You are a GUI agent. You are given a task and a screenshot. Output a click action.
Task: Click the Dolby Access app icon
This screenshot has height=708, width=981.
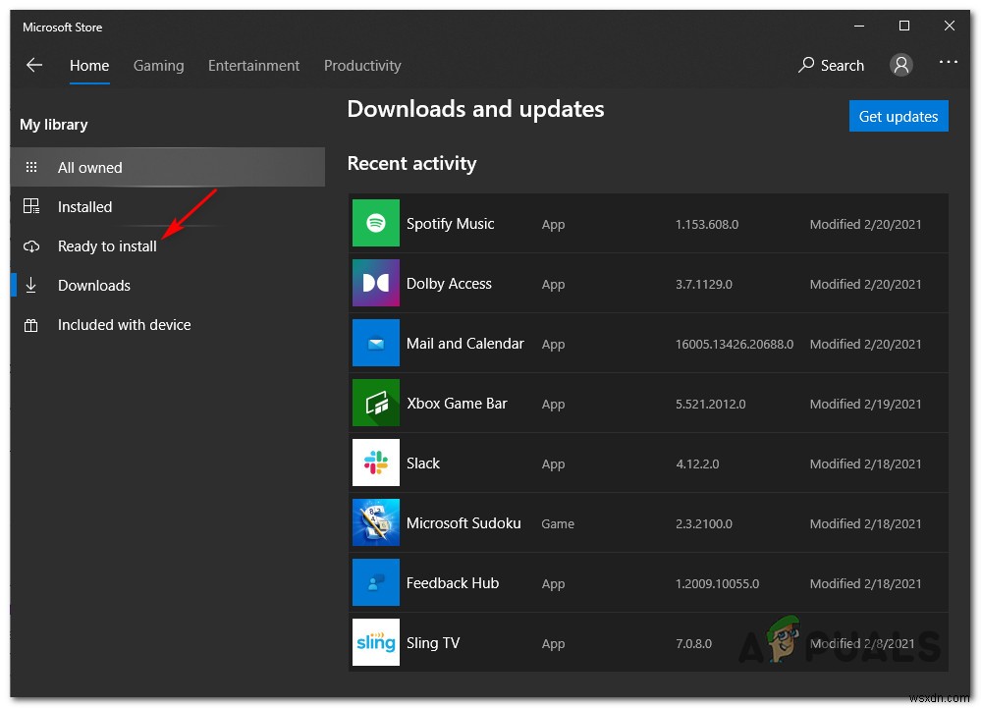tap(375, 283)
